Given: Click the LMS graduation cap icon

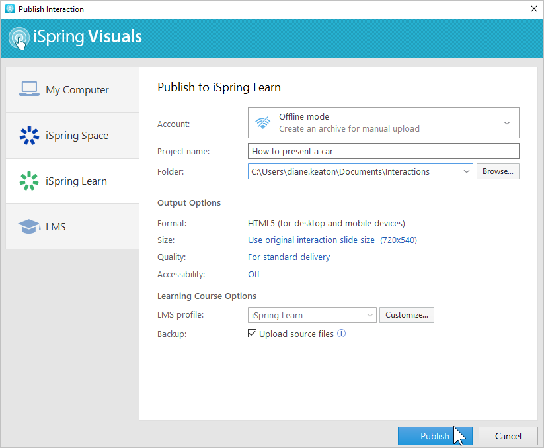Looking at the screenshot, I should coord(29,226).
